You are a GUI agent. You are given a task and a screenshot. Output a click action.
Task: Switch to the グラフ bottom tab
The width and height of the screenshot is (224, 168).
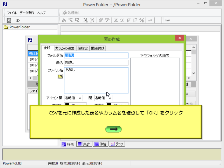tap(117, 144)
